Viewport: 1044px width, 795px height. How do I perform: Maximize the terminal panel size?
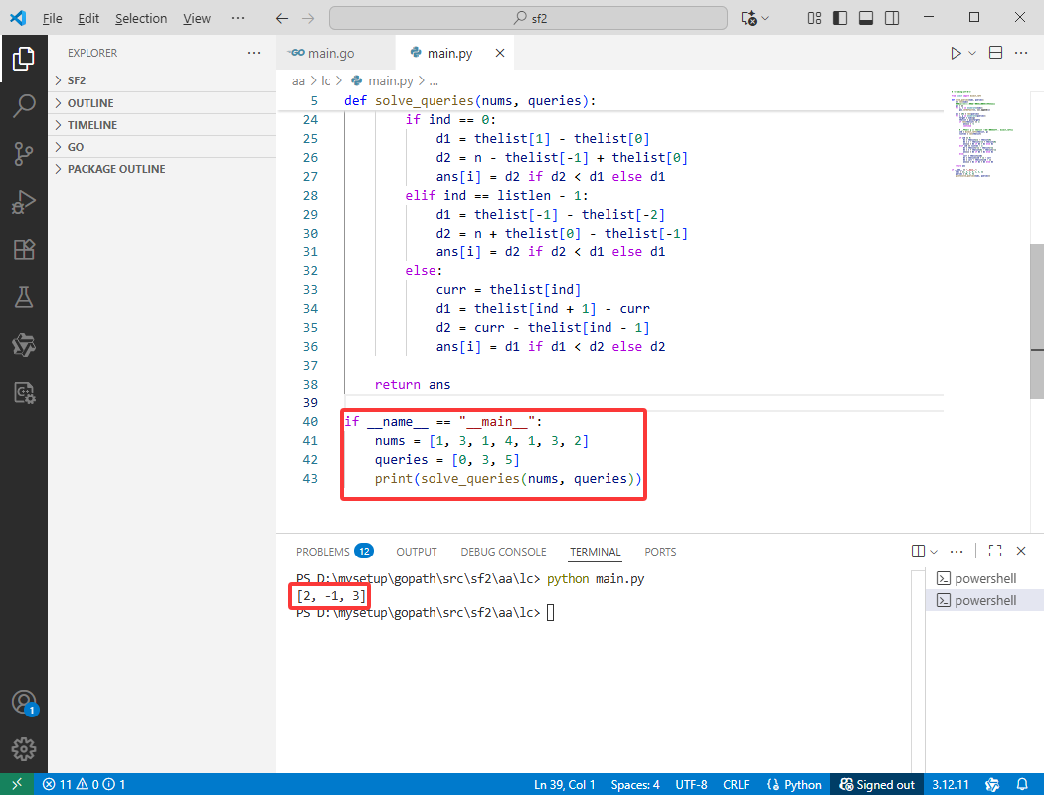(994, 551)
